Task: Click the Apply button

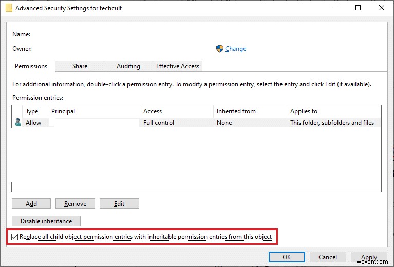Action: coord(369,257)
